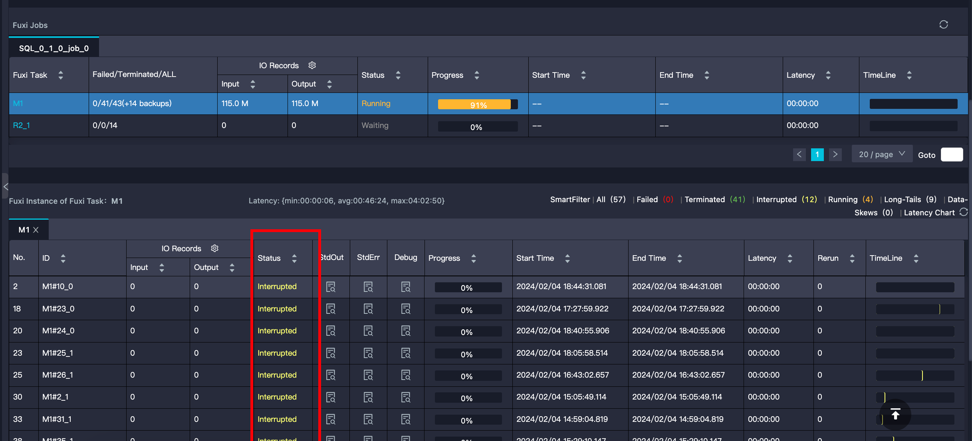This screenshot has height=441, width=972.
Task: Open StdOut log for M1#26_1
Action: (x=331, y=375)
